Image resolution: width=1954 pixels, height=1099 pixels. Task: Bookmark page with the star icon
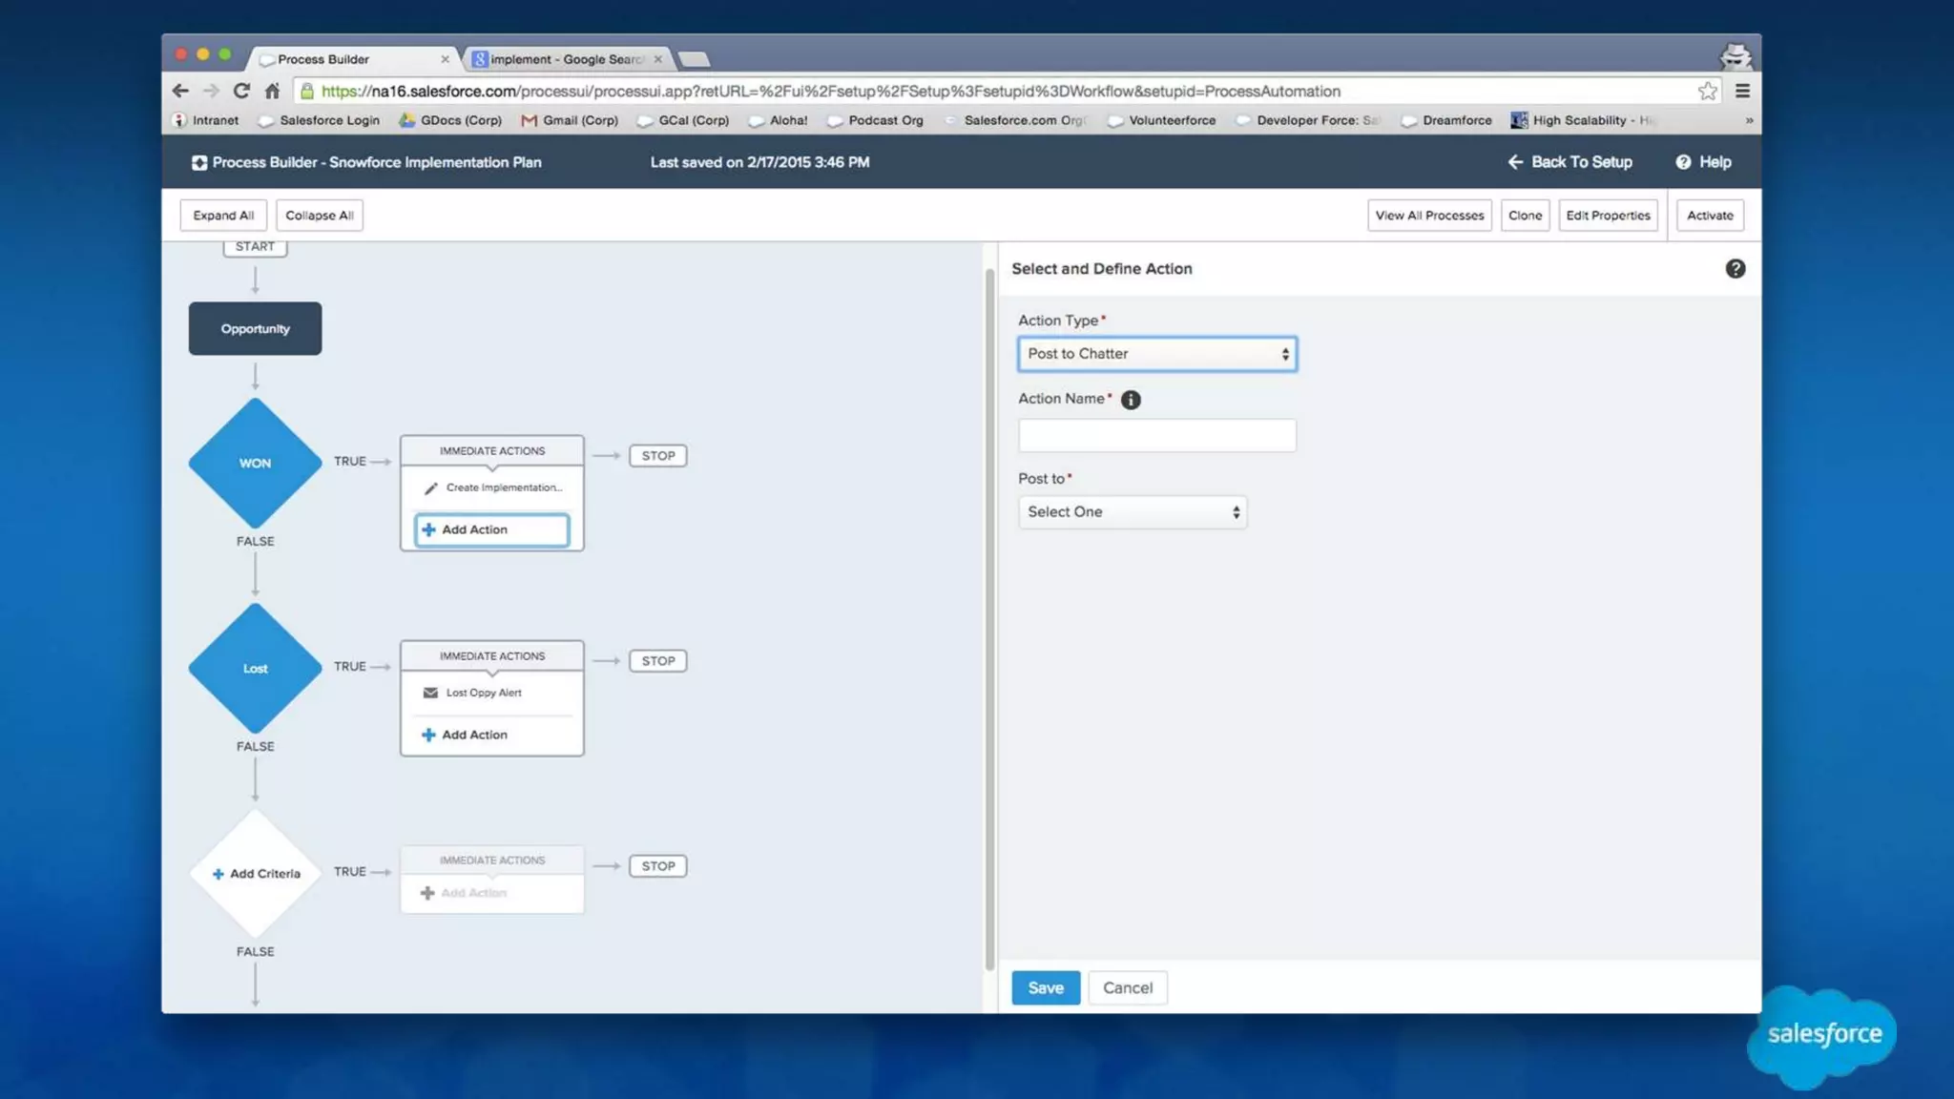coord(1707,91)
